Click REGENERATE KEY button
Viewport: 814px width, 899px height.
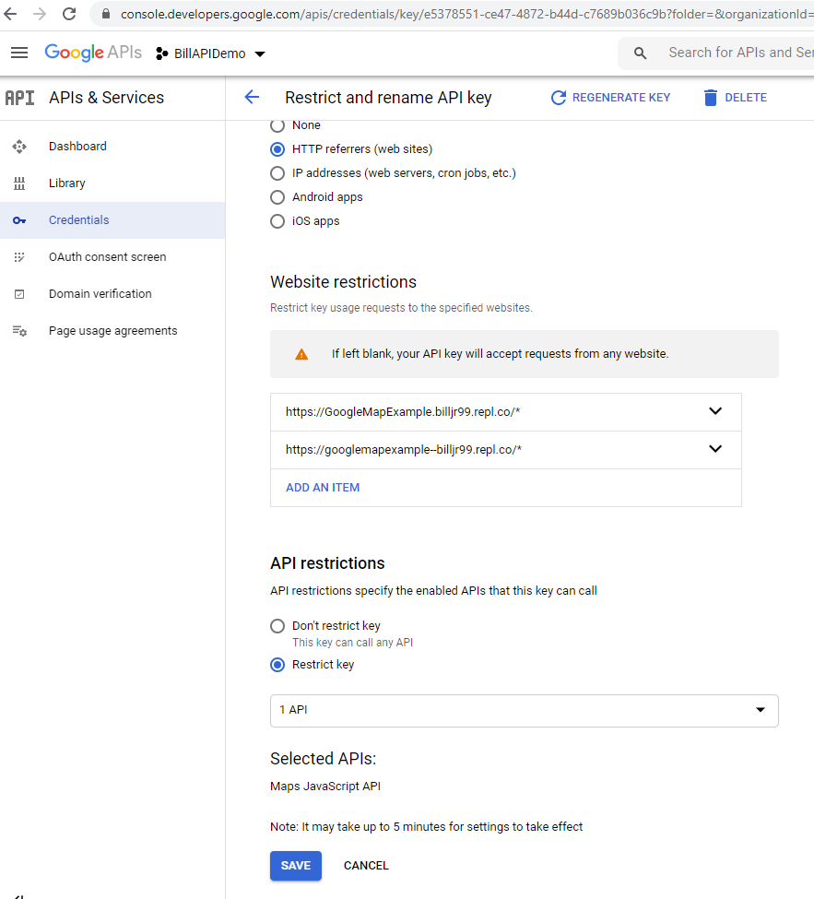pyautogui.click(x=610, y=98)
